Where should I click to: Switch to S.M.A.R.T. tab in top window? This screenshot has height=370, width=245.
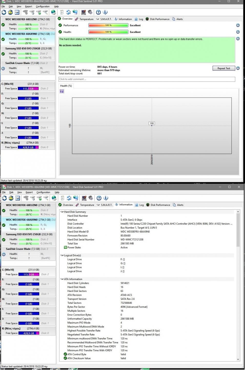104,19
